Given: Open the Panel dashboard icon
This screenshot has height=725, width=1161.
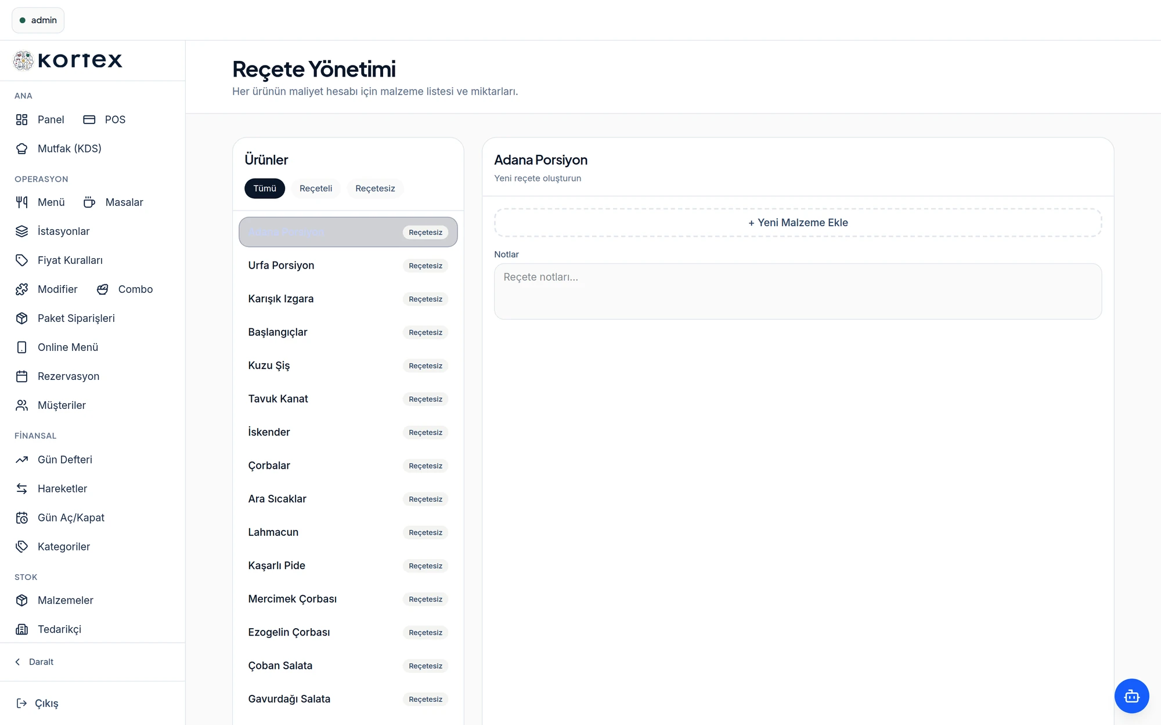Looking at the screenshot, I should (21, 119).
